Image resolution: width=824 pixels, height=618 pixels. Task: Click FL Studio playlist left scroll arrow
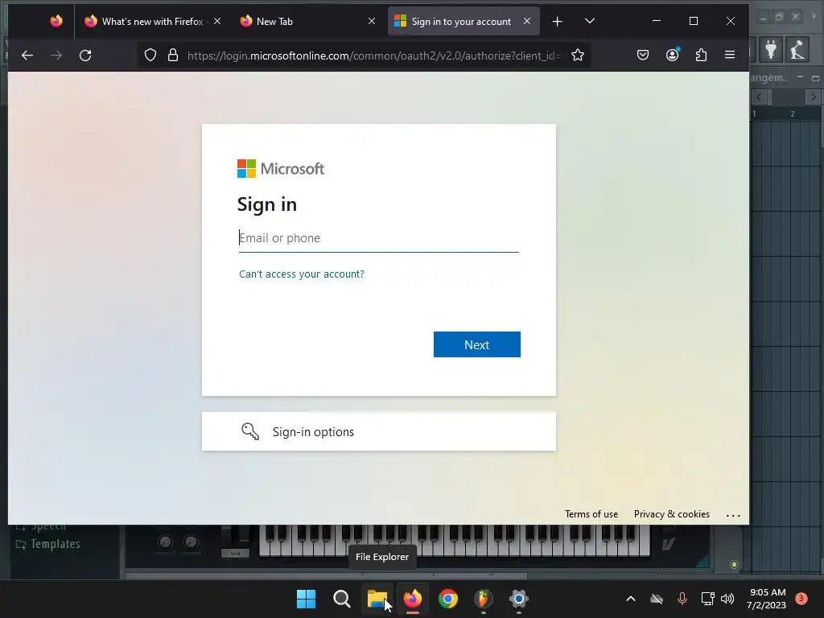[759, 97]
